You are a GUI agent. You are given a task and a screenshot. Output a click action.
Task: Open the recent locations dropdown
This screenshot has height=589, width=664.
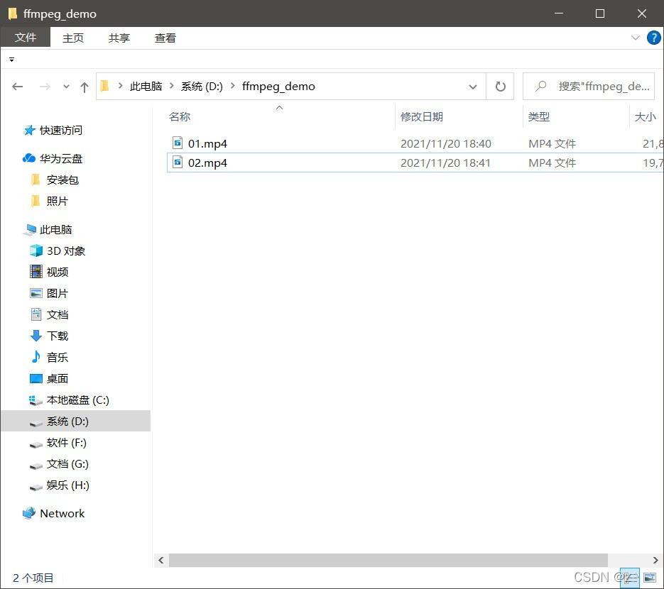66,87
